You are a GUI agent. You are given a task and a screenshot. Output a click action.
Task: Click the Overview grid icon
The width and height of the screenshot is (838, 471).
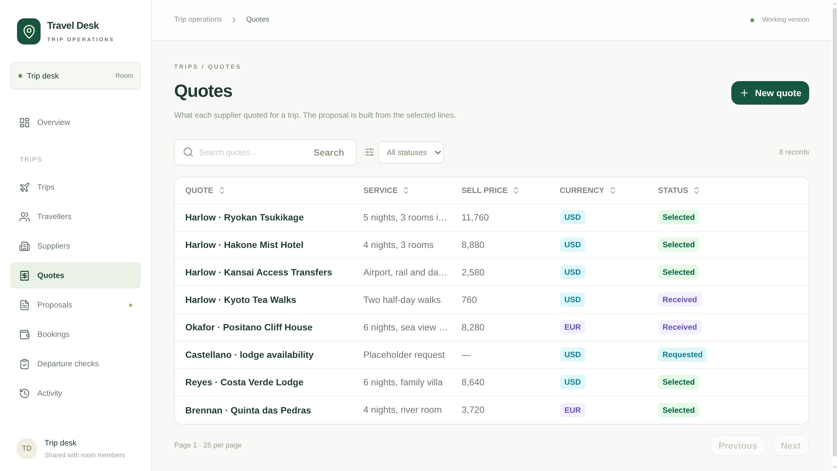[25, 122]
